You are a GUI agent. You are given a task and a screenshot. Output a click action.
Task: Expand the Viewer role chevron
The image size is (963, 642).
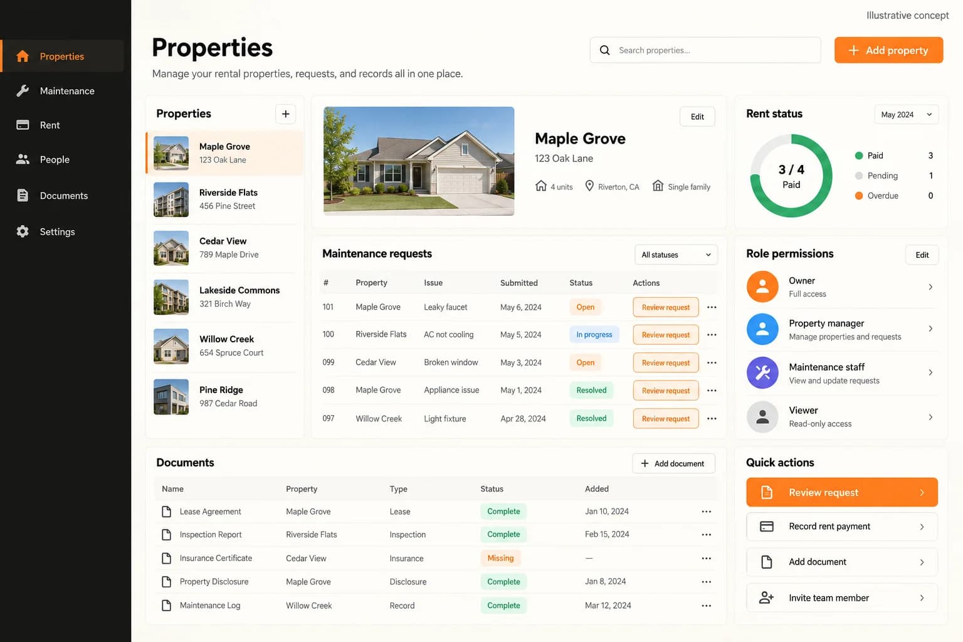(x=930, y=417)
